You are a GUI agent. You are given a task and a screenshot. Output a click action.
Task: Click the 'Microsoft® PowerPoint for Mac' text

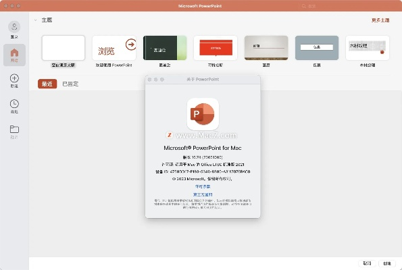pos(203,148)
